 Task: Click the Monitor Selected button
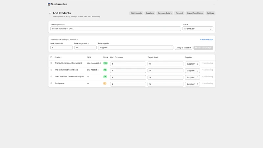[203, 48]
